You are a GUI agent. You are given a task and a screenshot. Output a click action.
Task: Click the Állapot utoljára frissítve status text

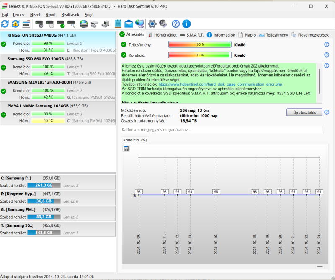pyautogui.click(x=47, y=277)
